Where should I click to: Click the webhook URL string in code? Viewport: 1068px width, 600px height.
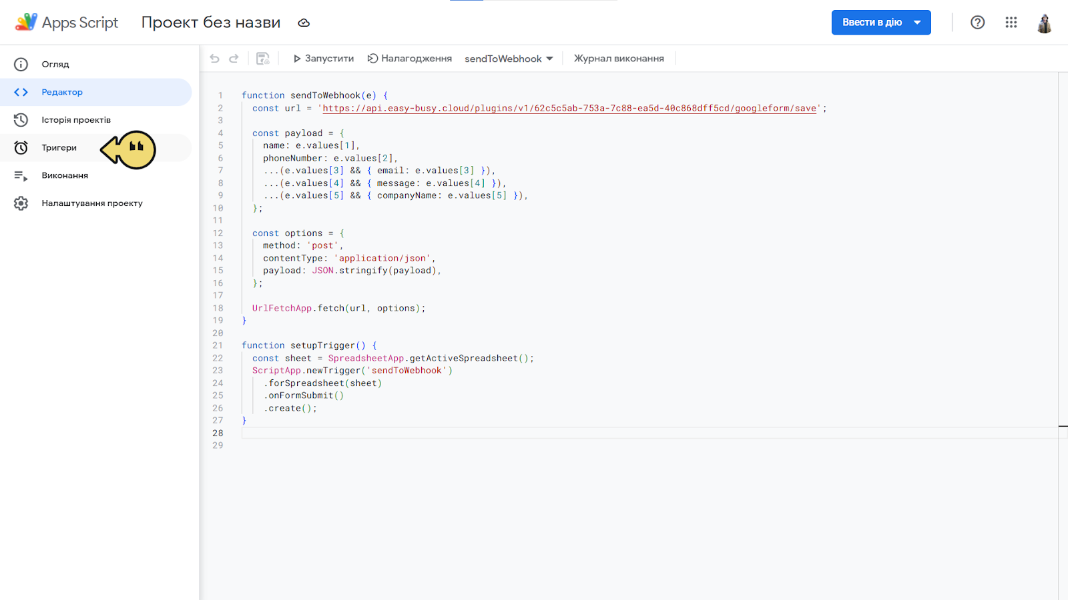tap(569, 108)
